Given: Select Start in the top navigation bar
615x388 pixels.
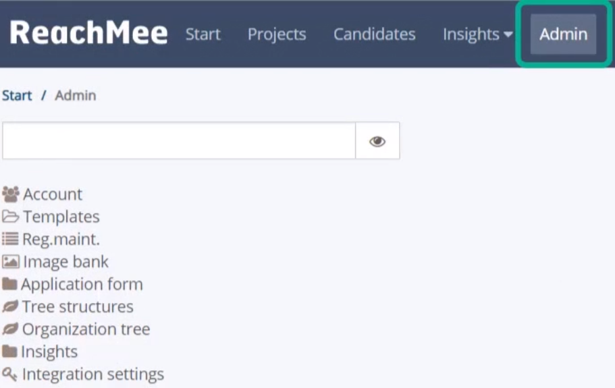Looking at the screenshot, I should click(203, 34).
